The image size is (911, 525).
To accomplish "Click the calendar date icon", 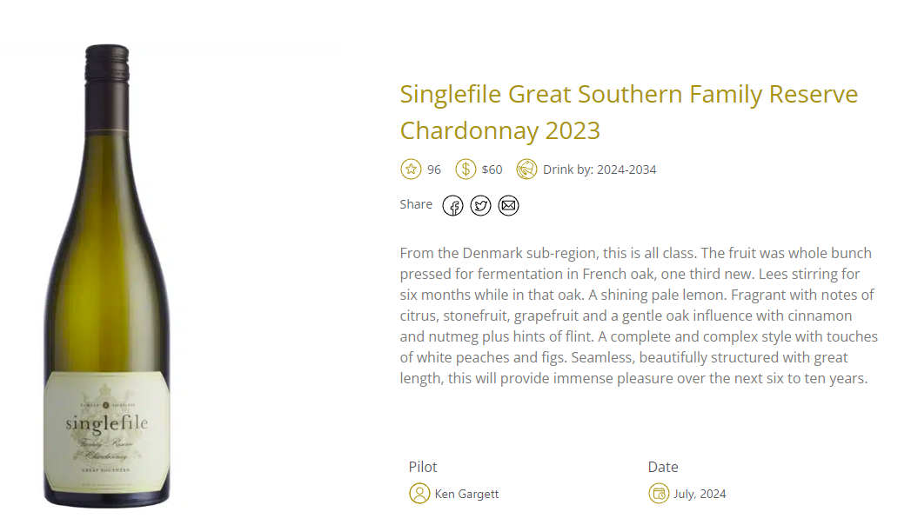I will (x=659, y=494).
